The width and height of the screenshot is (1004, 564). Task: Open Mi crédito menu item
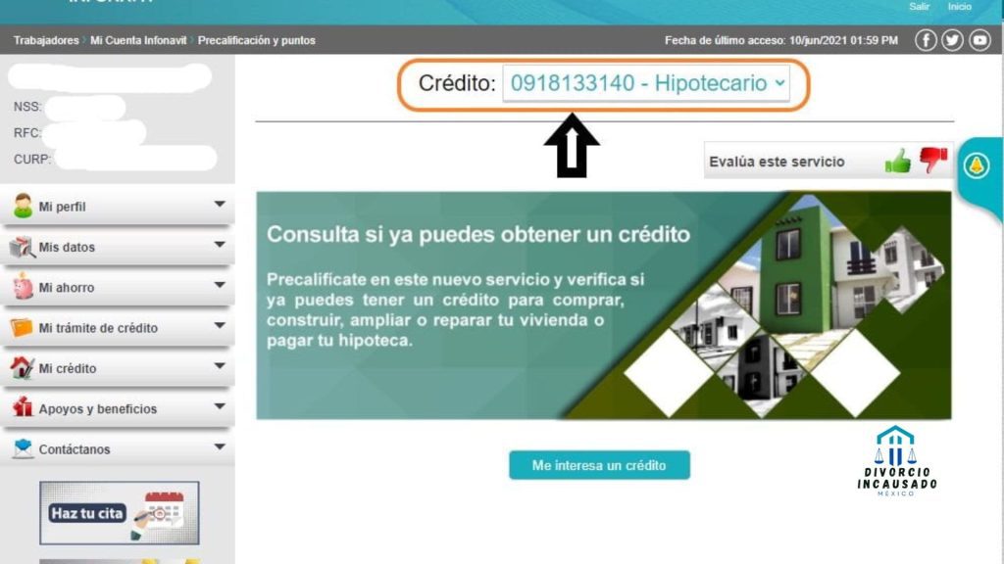[x=118, y=368]
